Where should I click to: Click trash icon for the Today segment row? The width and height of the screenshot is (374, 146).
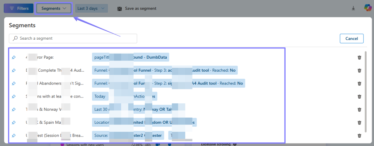359,96
